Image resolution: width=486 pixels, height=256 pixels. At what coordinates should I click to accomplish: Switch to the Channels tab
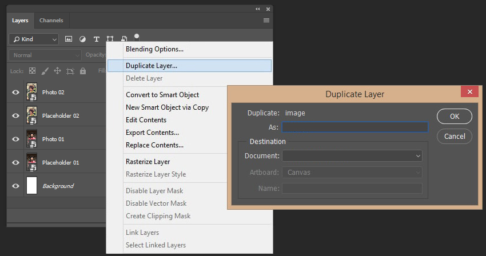[x=51, y=21]
